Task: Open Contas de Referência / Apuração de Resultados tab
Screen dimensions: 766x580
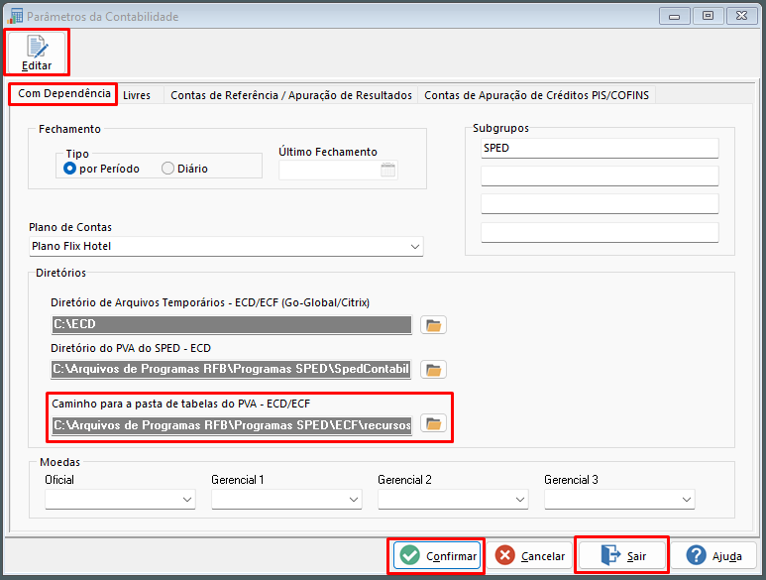Action: 291,95
